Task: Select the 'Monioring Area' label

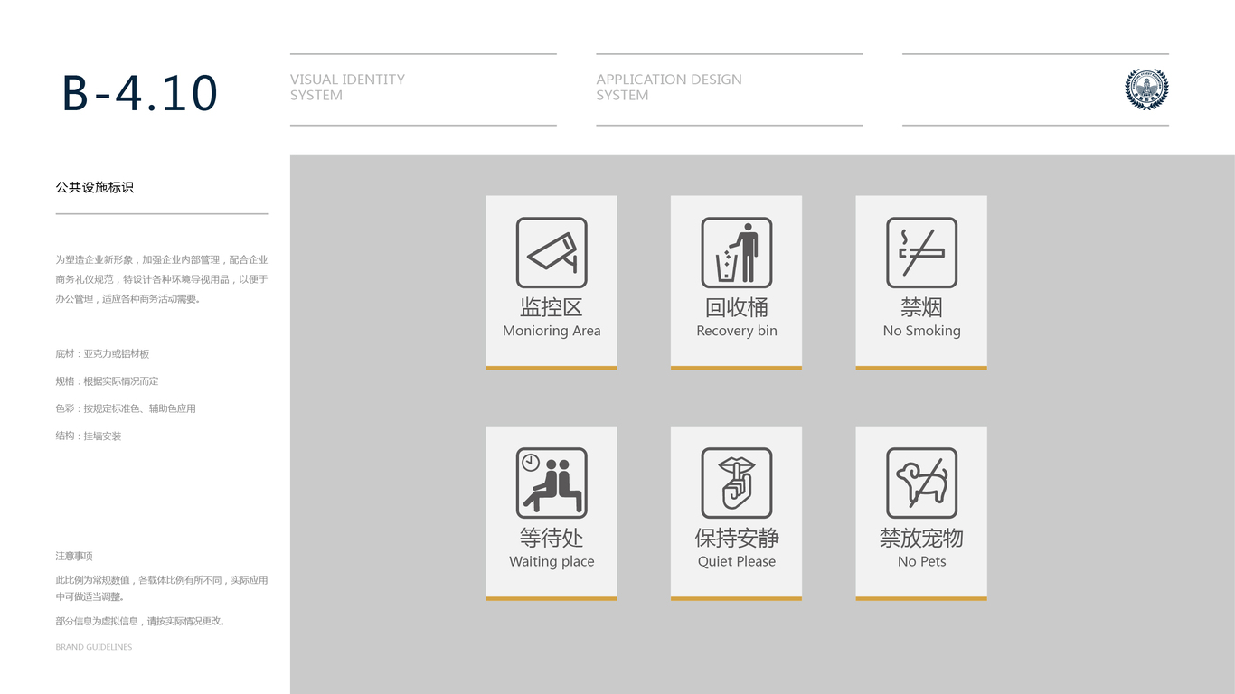Action: click(x=552, y=331)
